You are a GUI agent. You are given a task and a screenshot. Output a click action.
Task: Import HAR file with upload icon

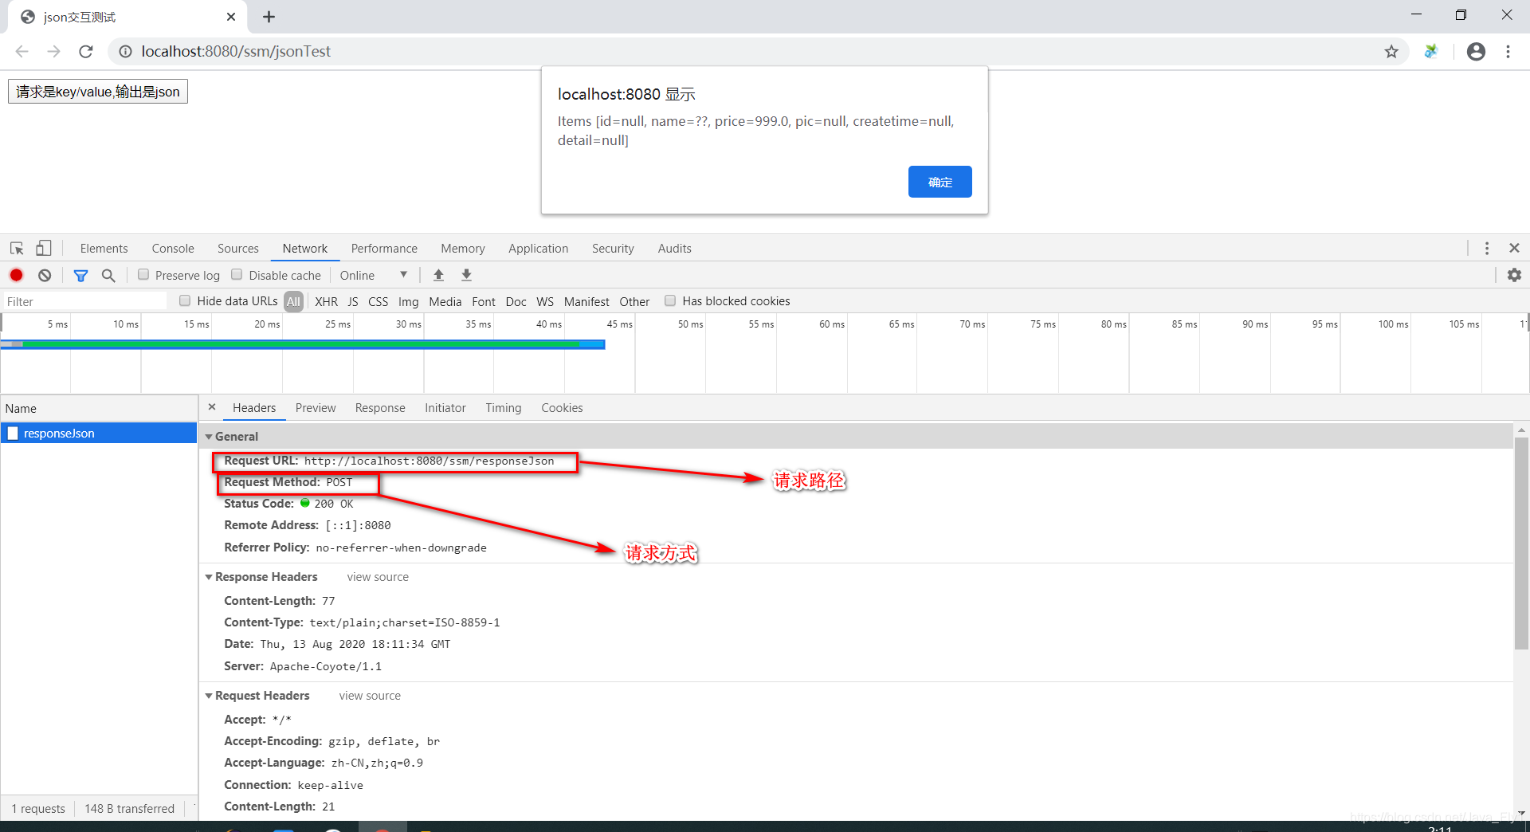coord(438,275)
